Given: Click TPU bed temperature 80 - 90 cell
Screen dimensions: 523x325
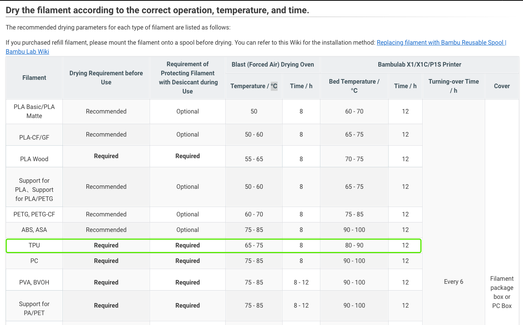Looking at the screenshot, I should (354, 245).
